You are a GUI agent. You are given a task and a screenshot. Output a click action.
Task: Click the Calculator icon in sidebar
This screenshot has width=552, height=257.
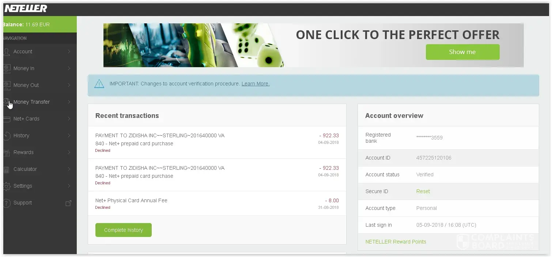coord(7,169)
